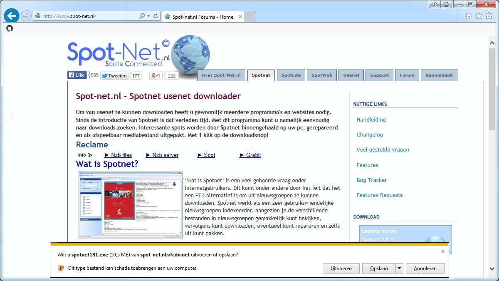Click the Spot-Net globe logo
499x281 pixels.
coord(190,54)
